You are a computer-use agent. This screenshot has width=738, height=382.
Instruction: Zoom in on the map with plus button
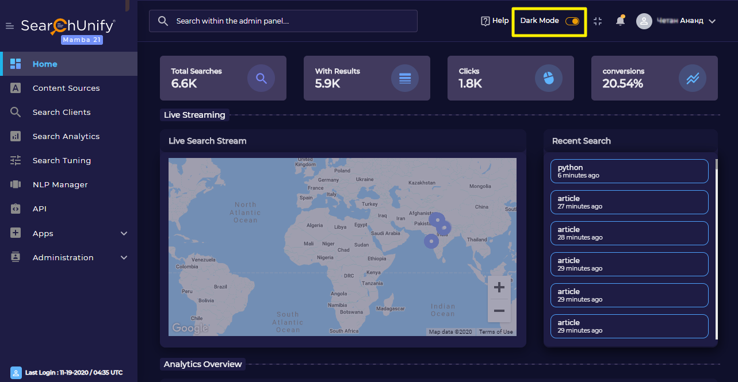pos(499,287)
